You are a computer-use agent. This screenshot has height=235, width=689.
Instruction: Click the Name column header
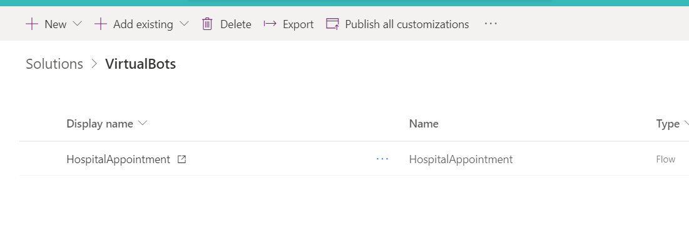coord(424,124)
